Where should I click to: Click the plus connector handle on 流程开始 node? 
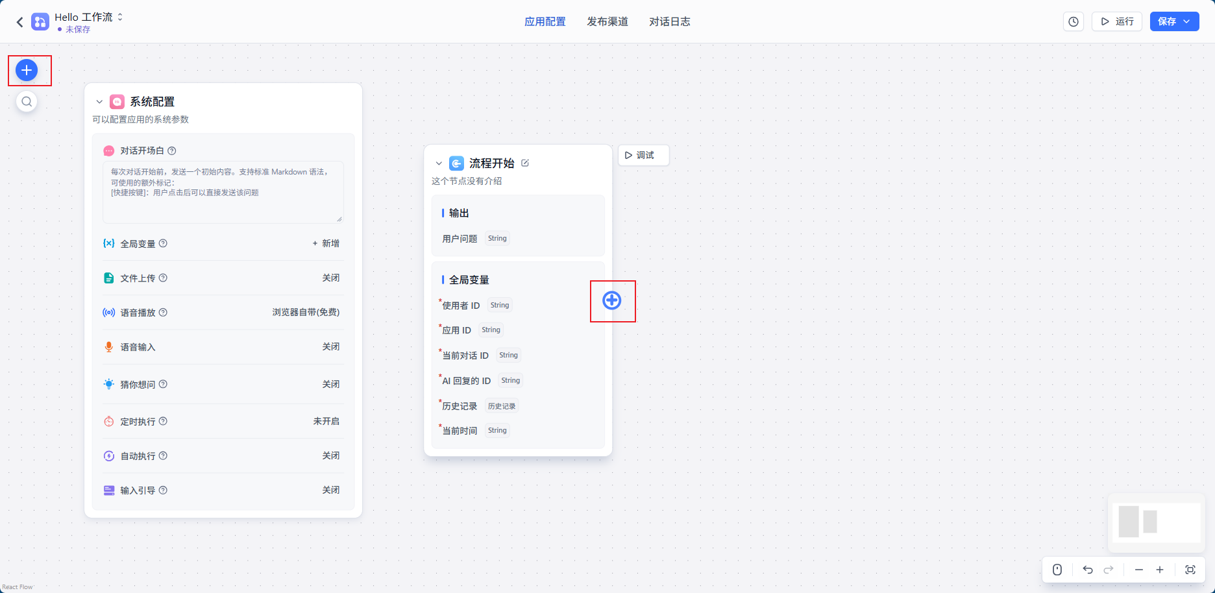click(612, 300)
